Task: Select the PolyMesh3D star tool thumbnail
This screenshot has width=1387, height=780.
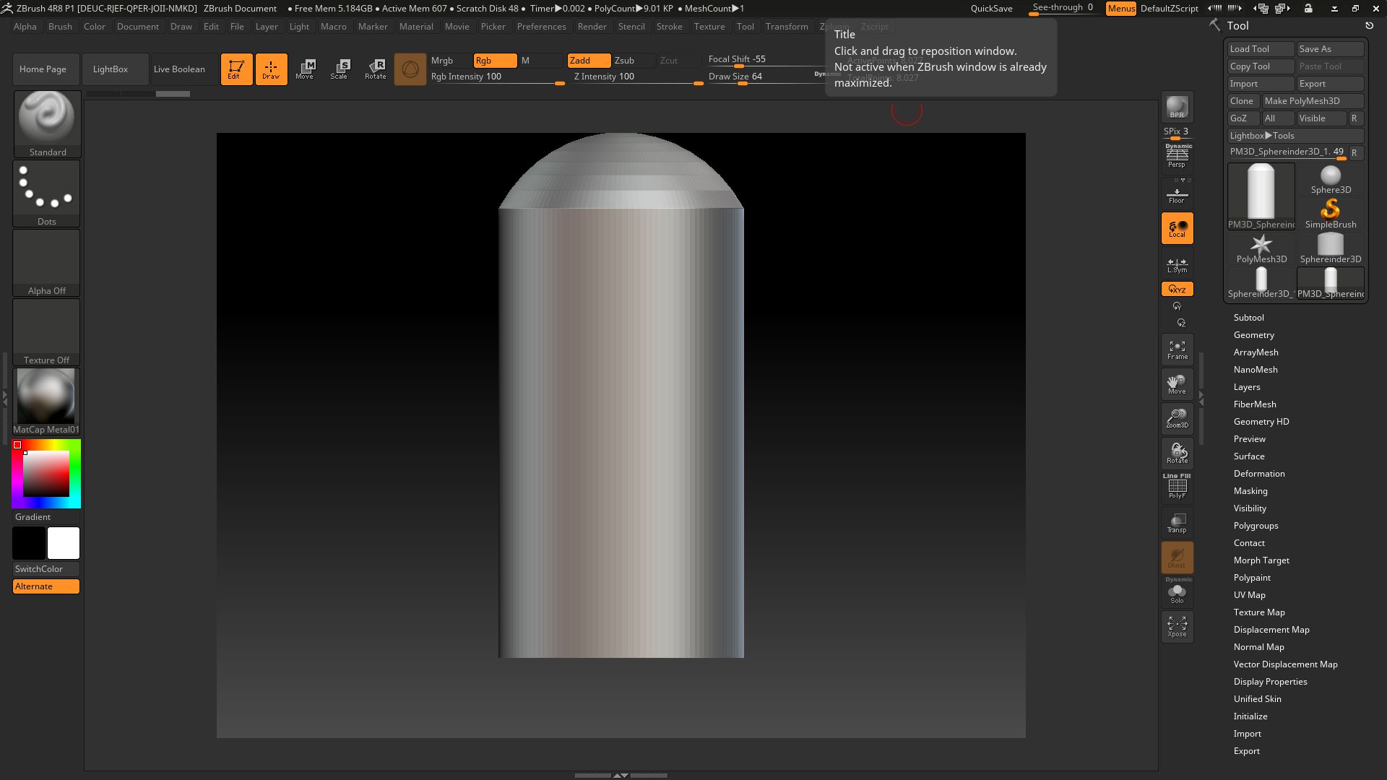Action: (1261, 249)
